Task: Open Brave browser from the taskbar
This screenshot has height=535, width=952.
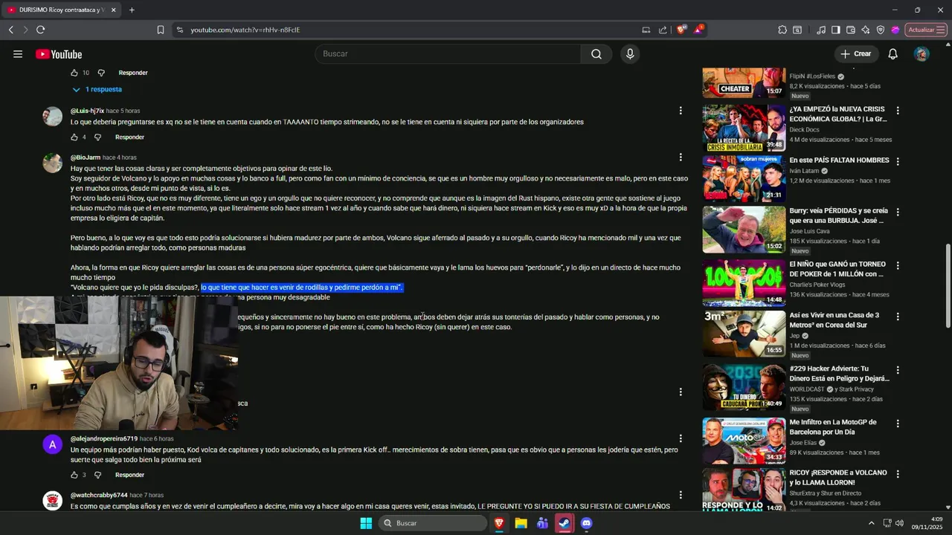Action: click(499, 523)
